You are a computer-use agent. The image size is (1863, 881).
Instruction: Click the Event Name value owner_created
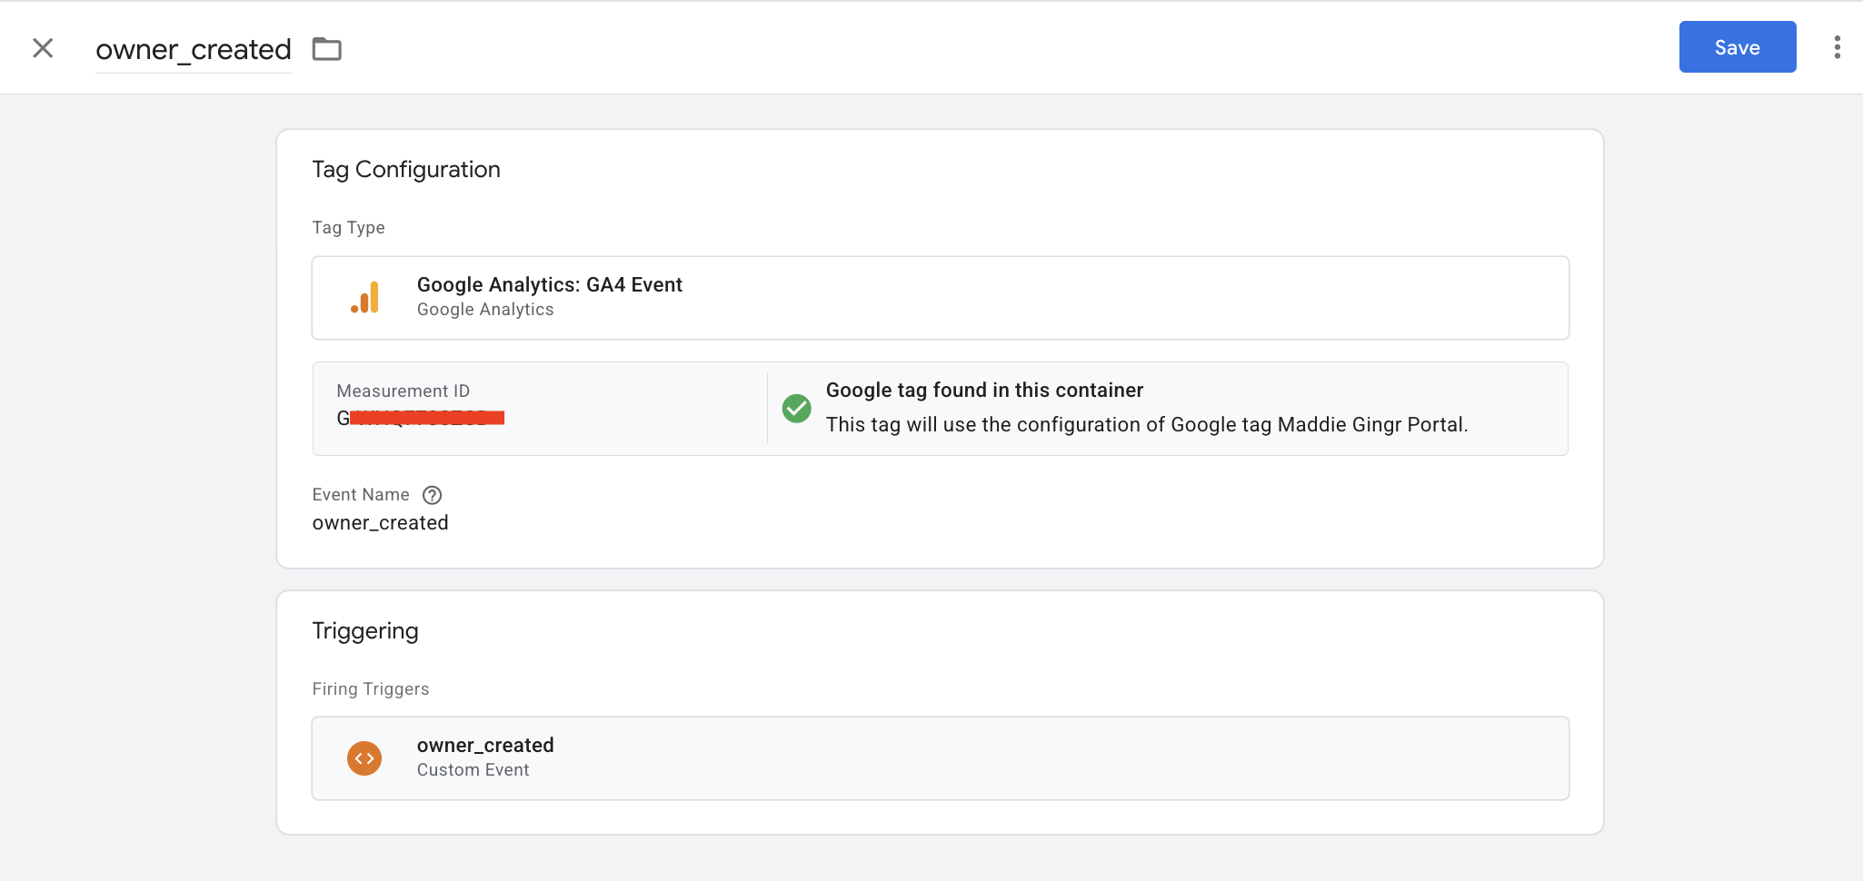click(x=380, y=523)
